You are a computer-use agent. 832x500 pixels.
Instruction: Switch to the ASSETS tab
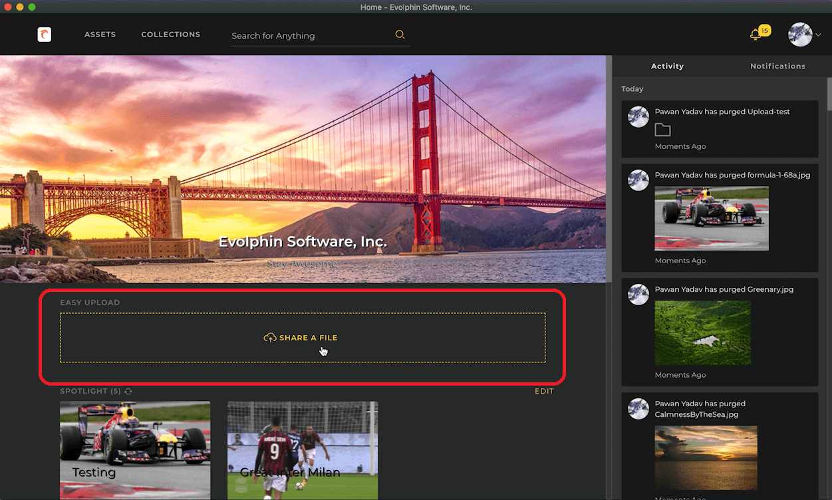tap(100, 34)
